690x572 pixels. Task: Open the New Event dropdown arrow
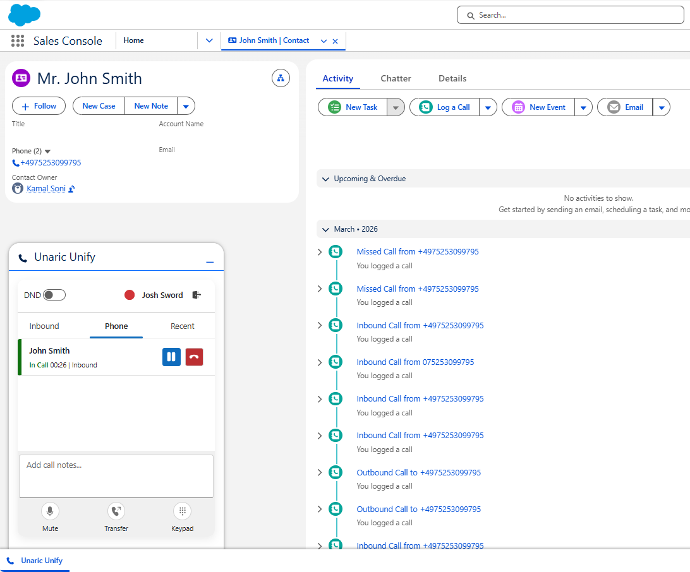tap(583, 107)
